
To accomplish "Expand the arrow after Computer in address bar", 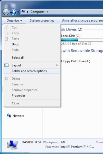I will coord(47,12).
